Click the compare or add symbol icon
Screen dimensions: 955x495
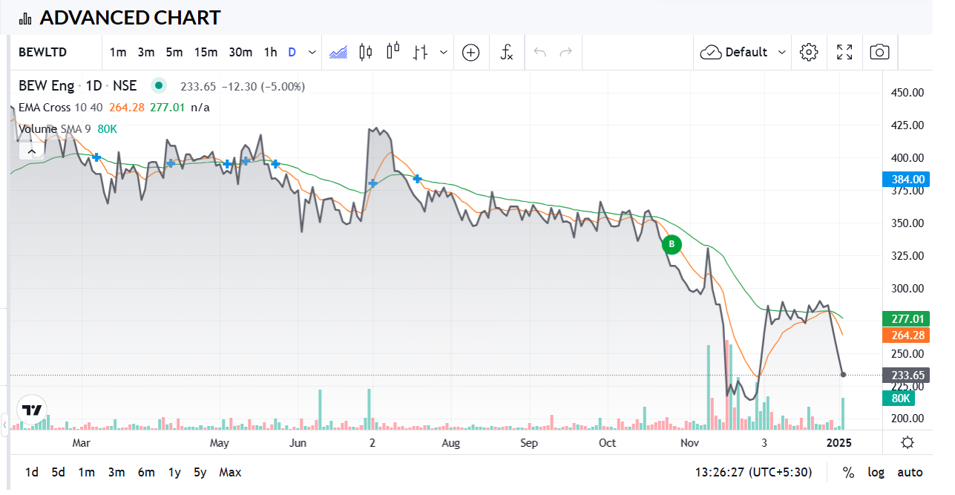(470, 52)
